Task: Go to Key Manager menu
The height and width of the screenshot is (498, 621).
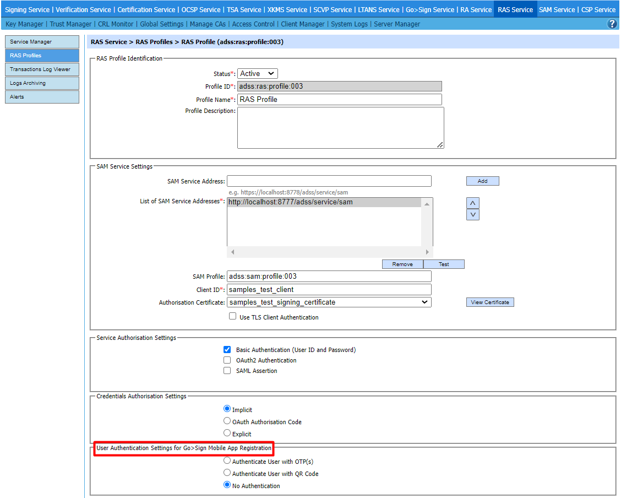Action: click(x=24, y=24)
